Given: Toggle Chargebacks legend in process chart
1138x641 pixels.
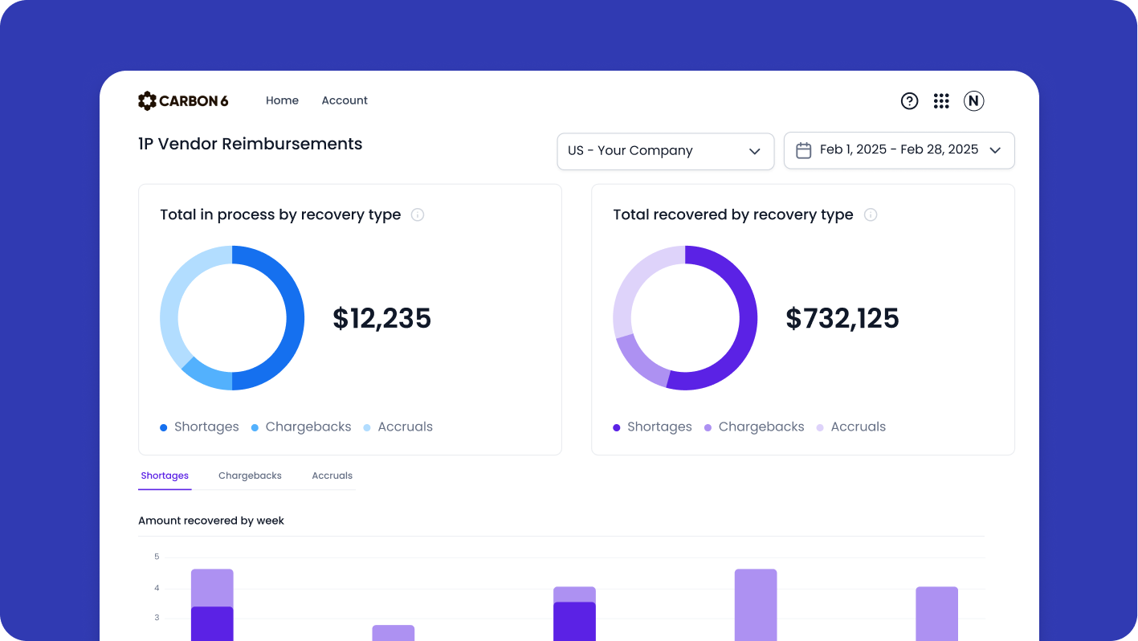Looking at the screenshot, I should click(x=301, y=427).
